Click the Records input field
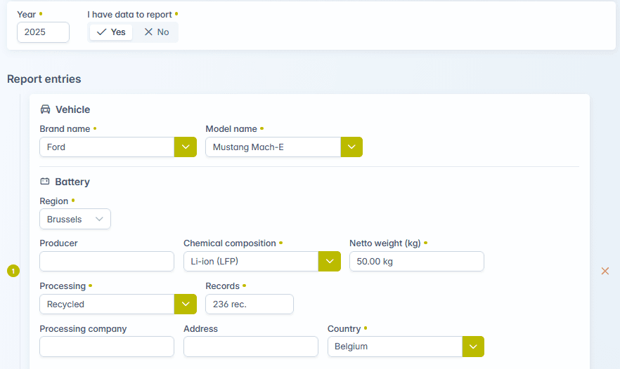 (249, 304)
